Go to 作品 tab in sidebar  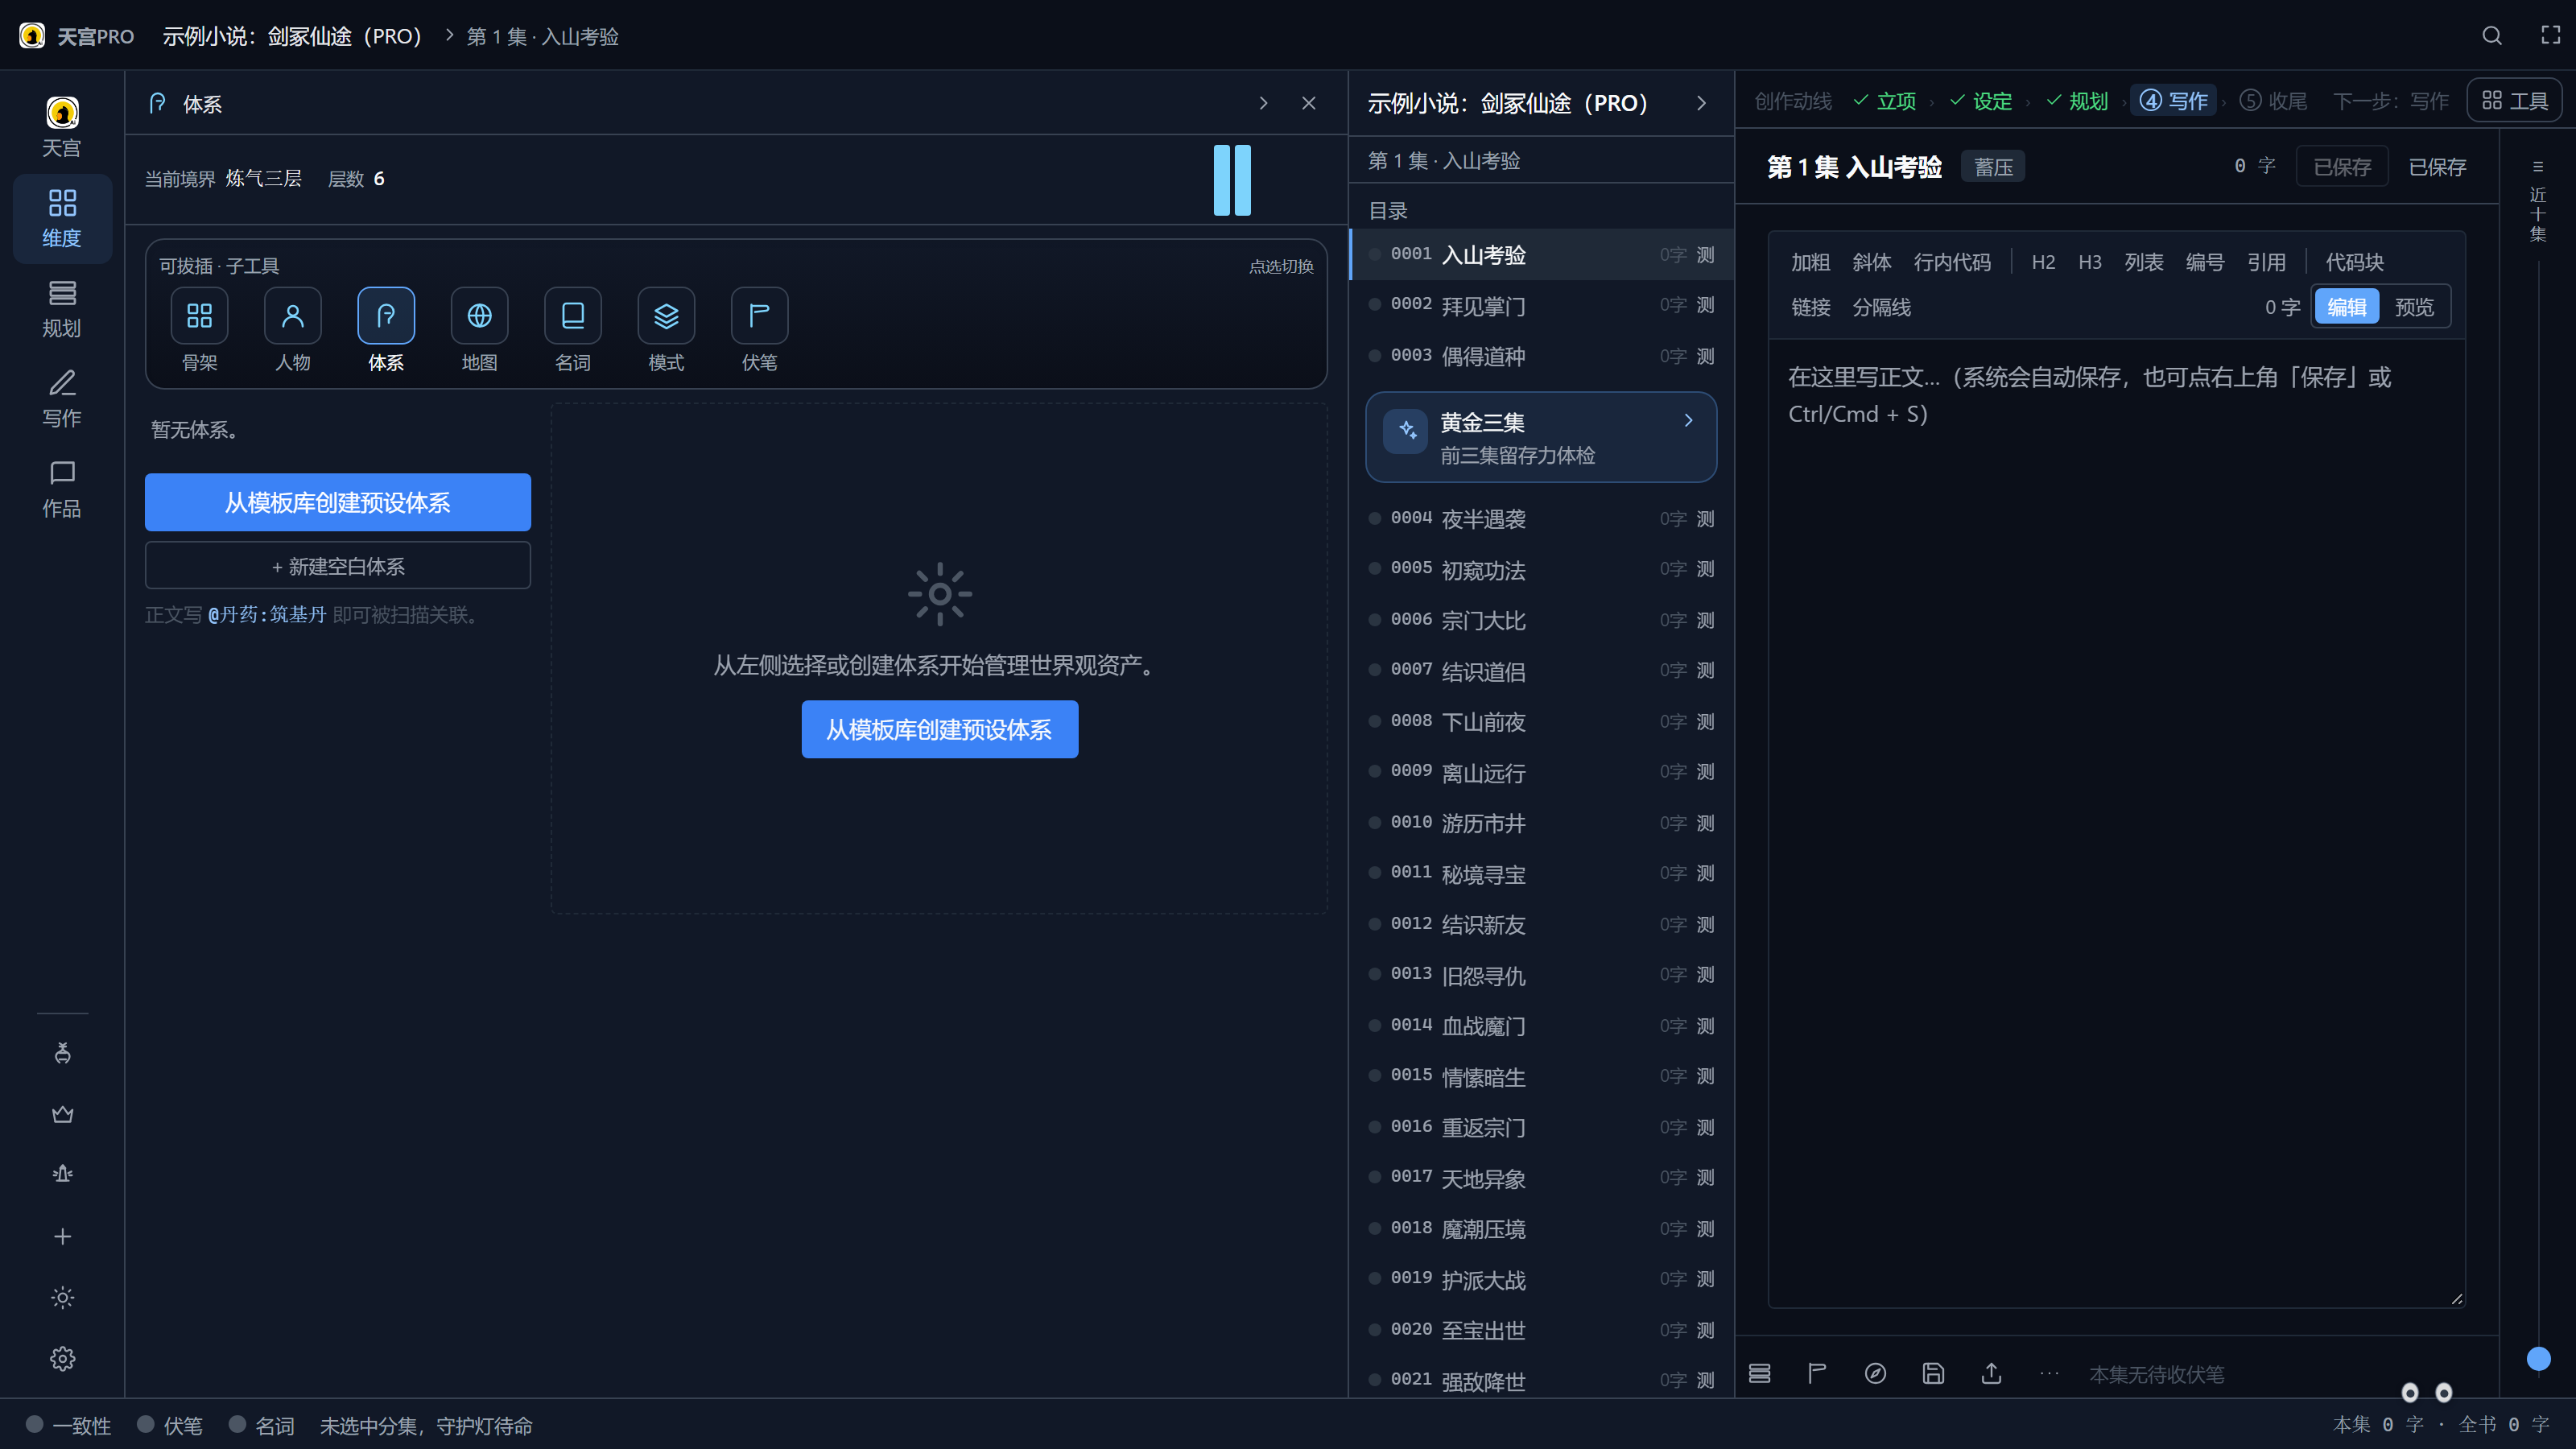point(62,489)
